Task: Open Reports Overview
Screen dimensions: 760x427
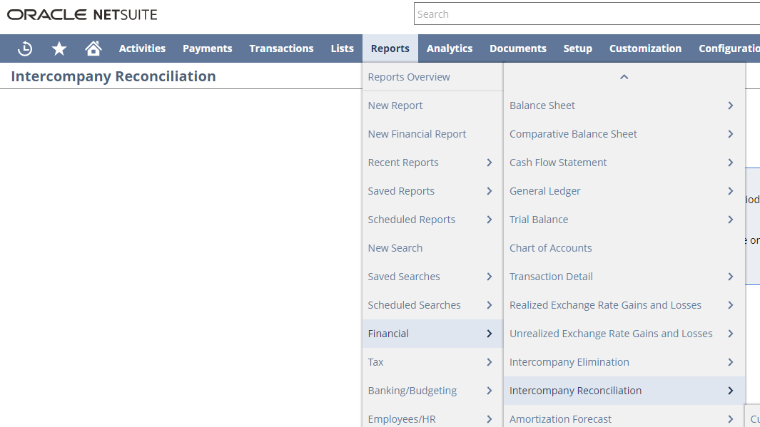Action: [409, 76]
